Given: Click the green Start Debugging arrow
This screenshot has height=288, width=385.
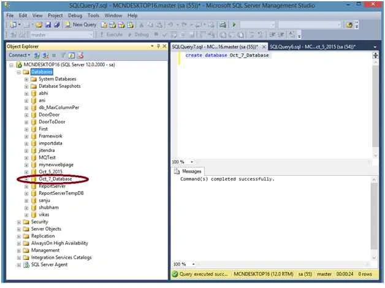Looking at the screenshot, I should (234, 25).
